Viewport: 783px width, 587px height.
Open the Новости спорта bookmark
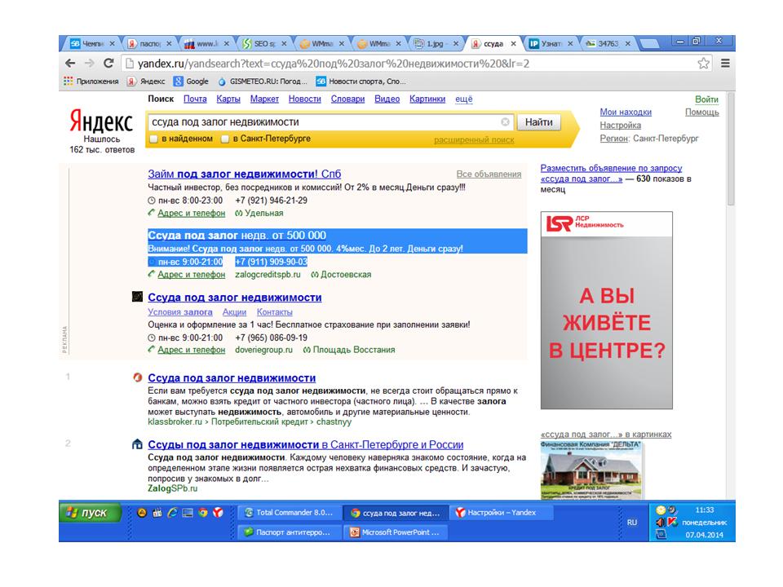point(361,82)
